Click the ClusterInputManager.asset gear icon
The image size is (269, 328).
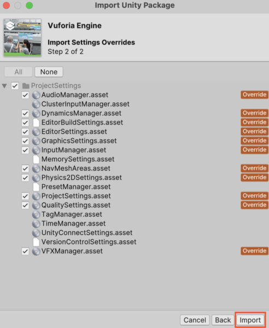pyautogui.click(x=36, y=104)
